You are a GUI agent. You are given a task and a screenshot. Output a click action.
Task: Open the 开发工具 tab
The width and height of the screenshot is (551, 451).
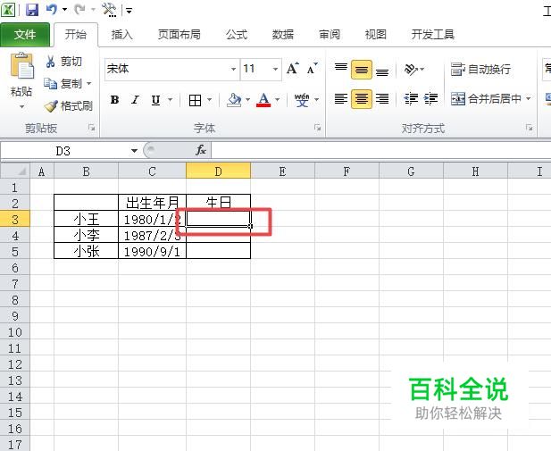(x=433, y=35)
